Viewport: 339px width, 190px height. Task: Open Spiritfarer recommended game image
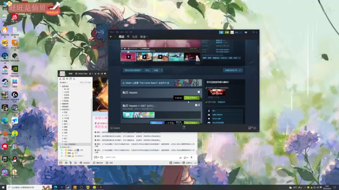pos(217,92)
